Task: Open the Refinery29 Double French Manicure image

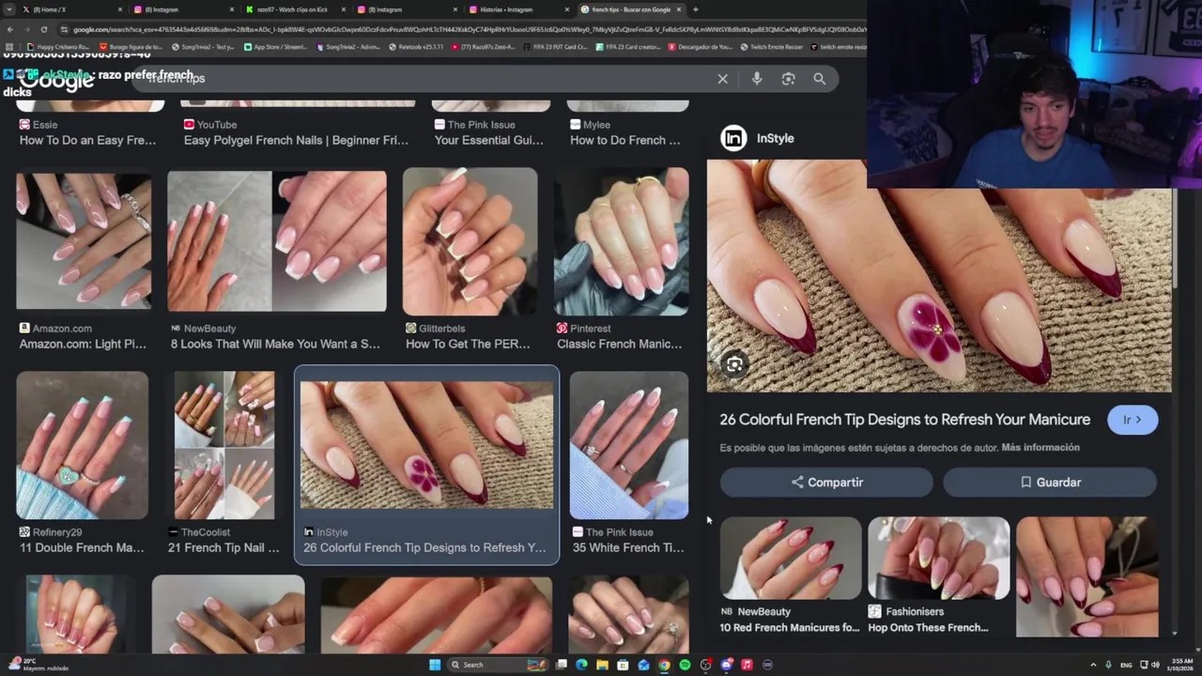Action: point(82,445)
